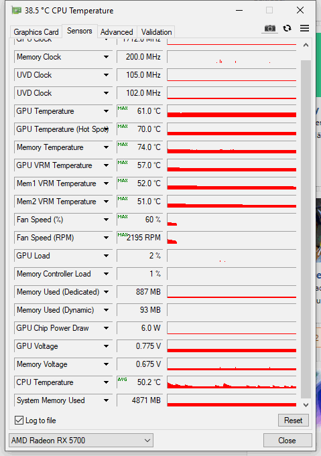Screen dimensions: 321x456
Task: Click the System Memory Used graph
Action: 232,400
